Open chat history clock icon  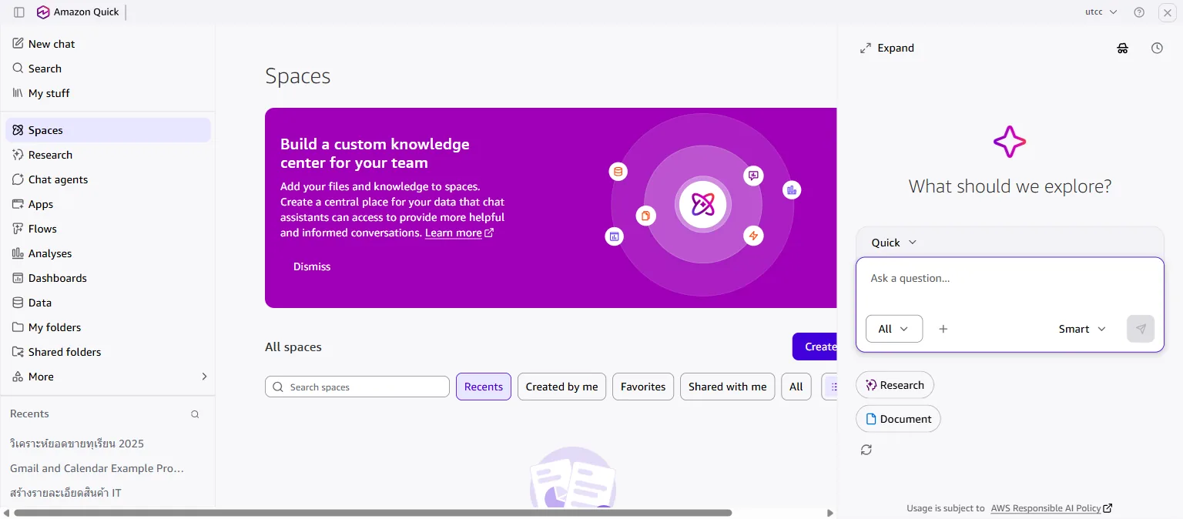pyautogui.click(x=1157, y=48)
